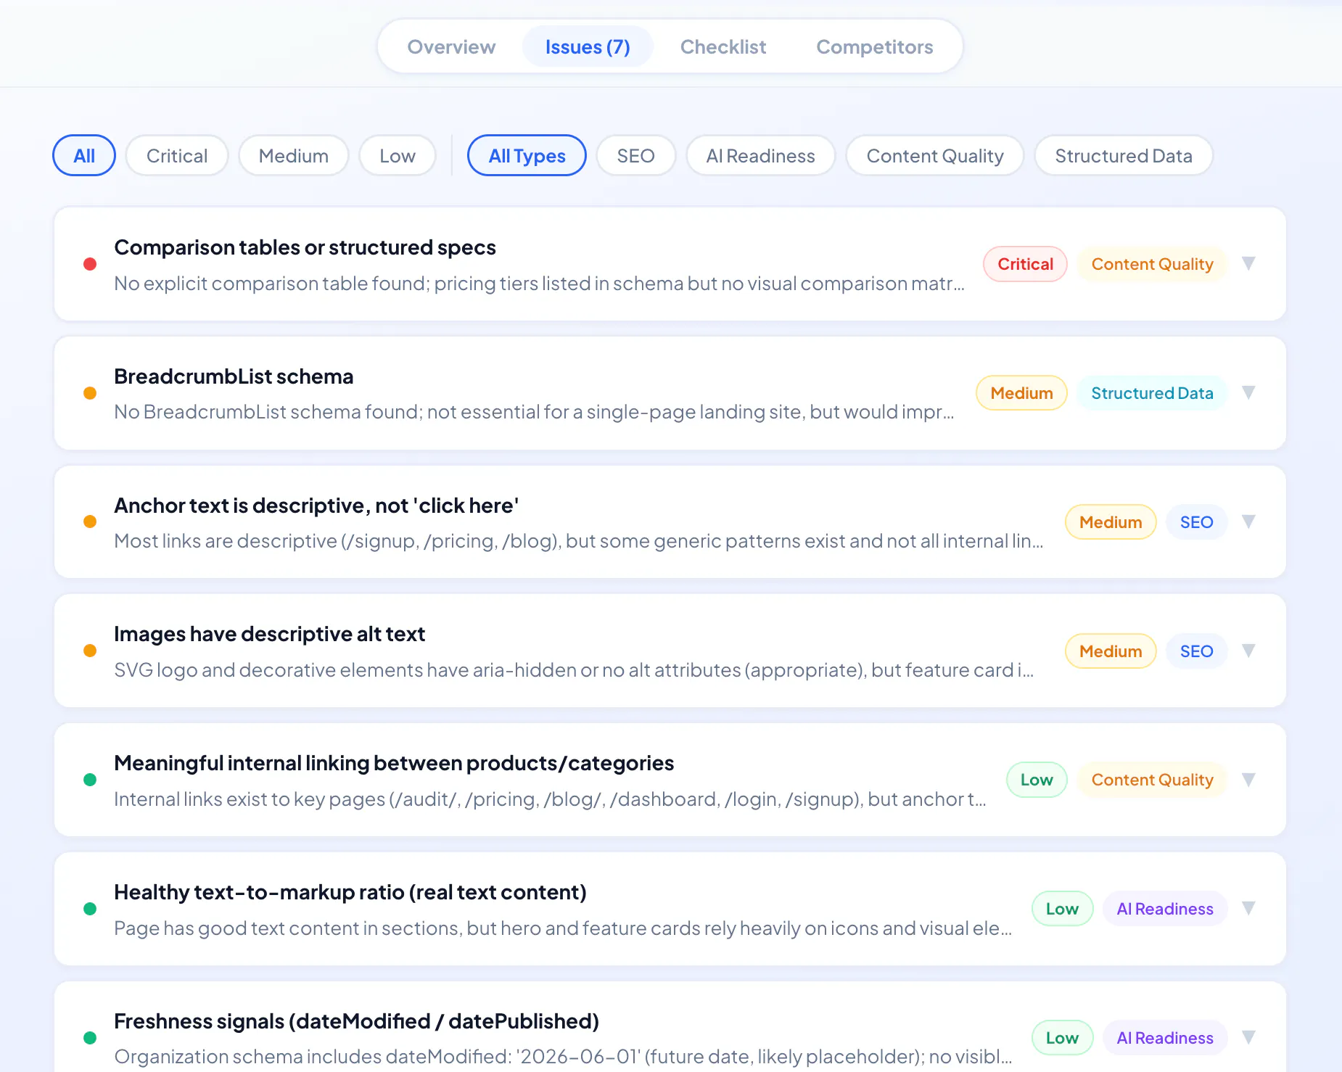Expand the Comparison tables issue arrow
The width and height of the screenshot is (1342, 1072).
[x=1248, y=263]
